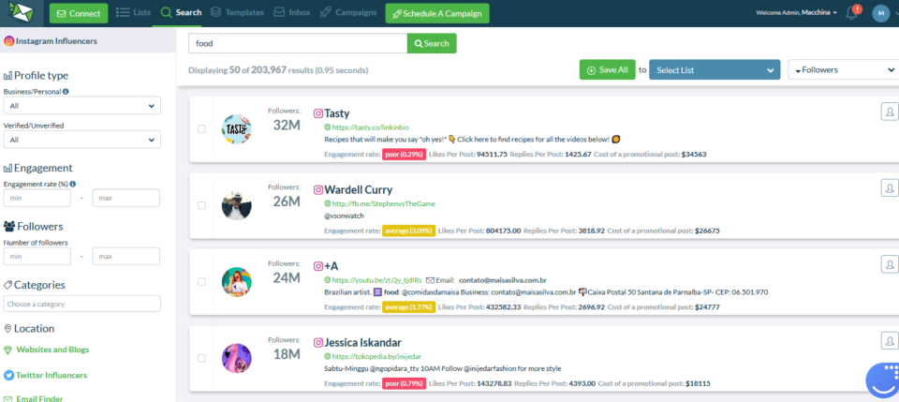Click the followers min field

(37, 257)
